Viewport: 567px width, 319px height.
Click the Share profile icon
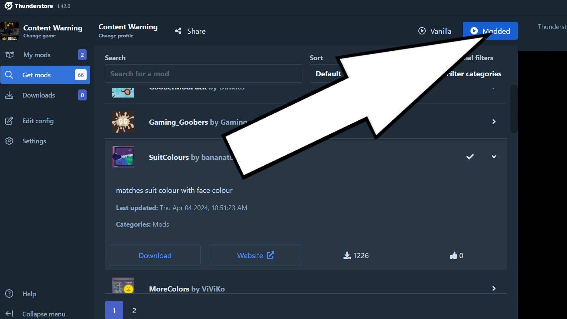[178, 31]
